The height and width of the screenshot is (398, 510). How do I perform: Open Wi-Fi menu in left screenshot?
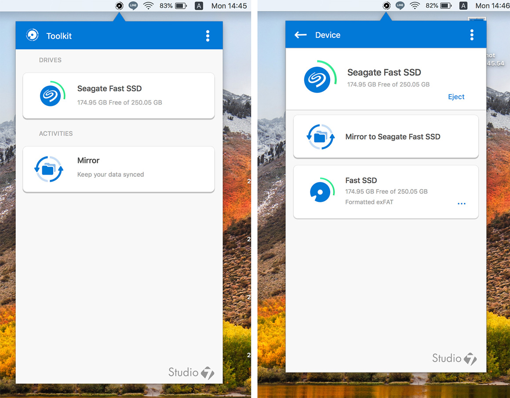[148, 6]
